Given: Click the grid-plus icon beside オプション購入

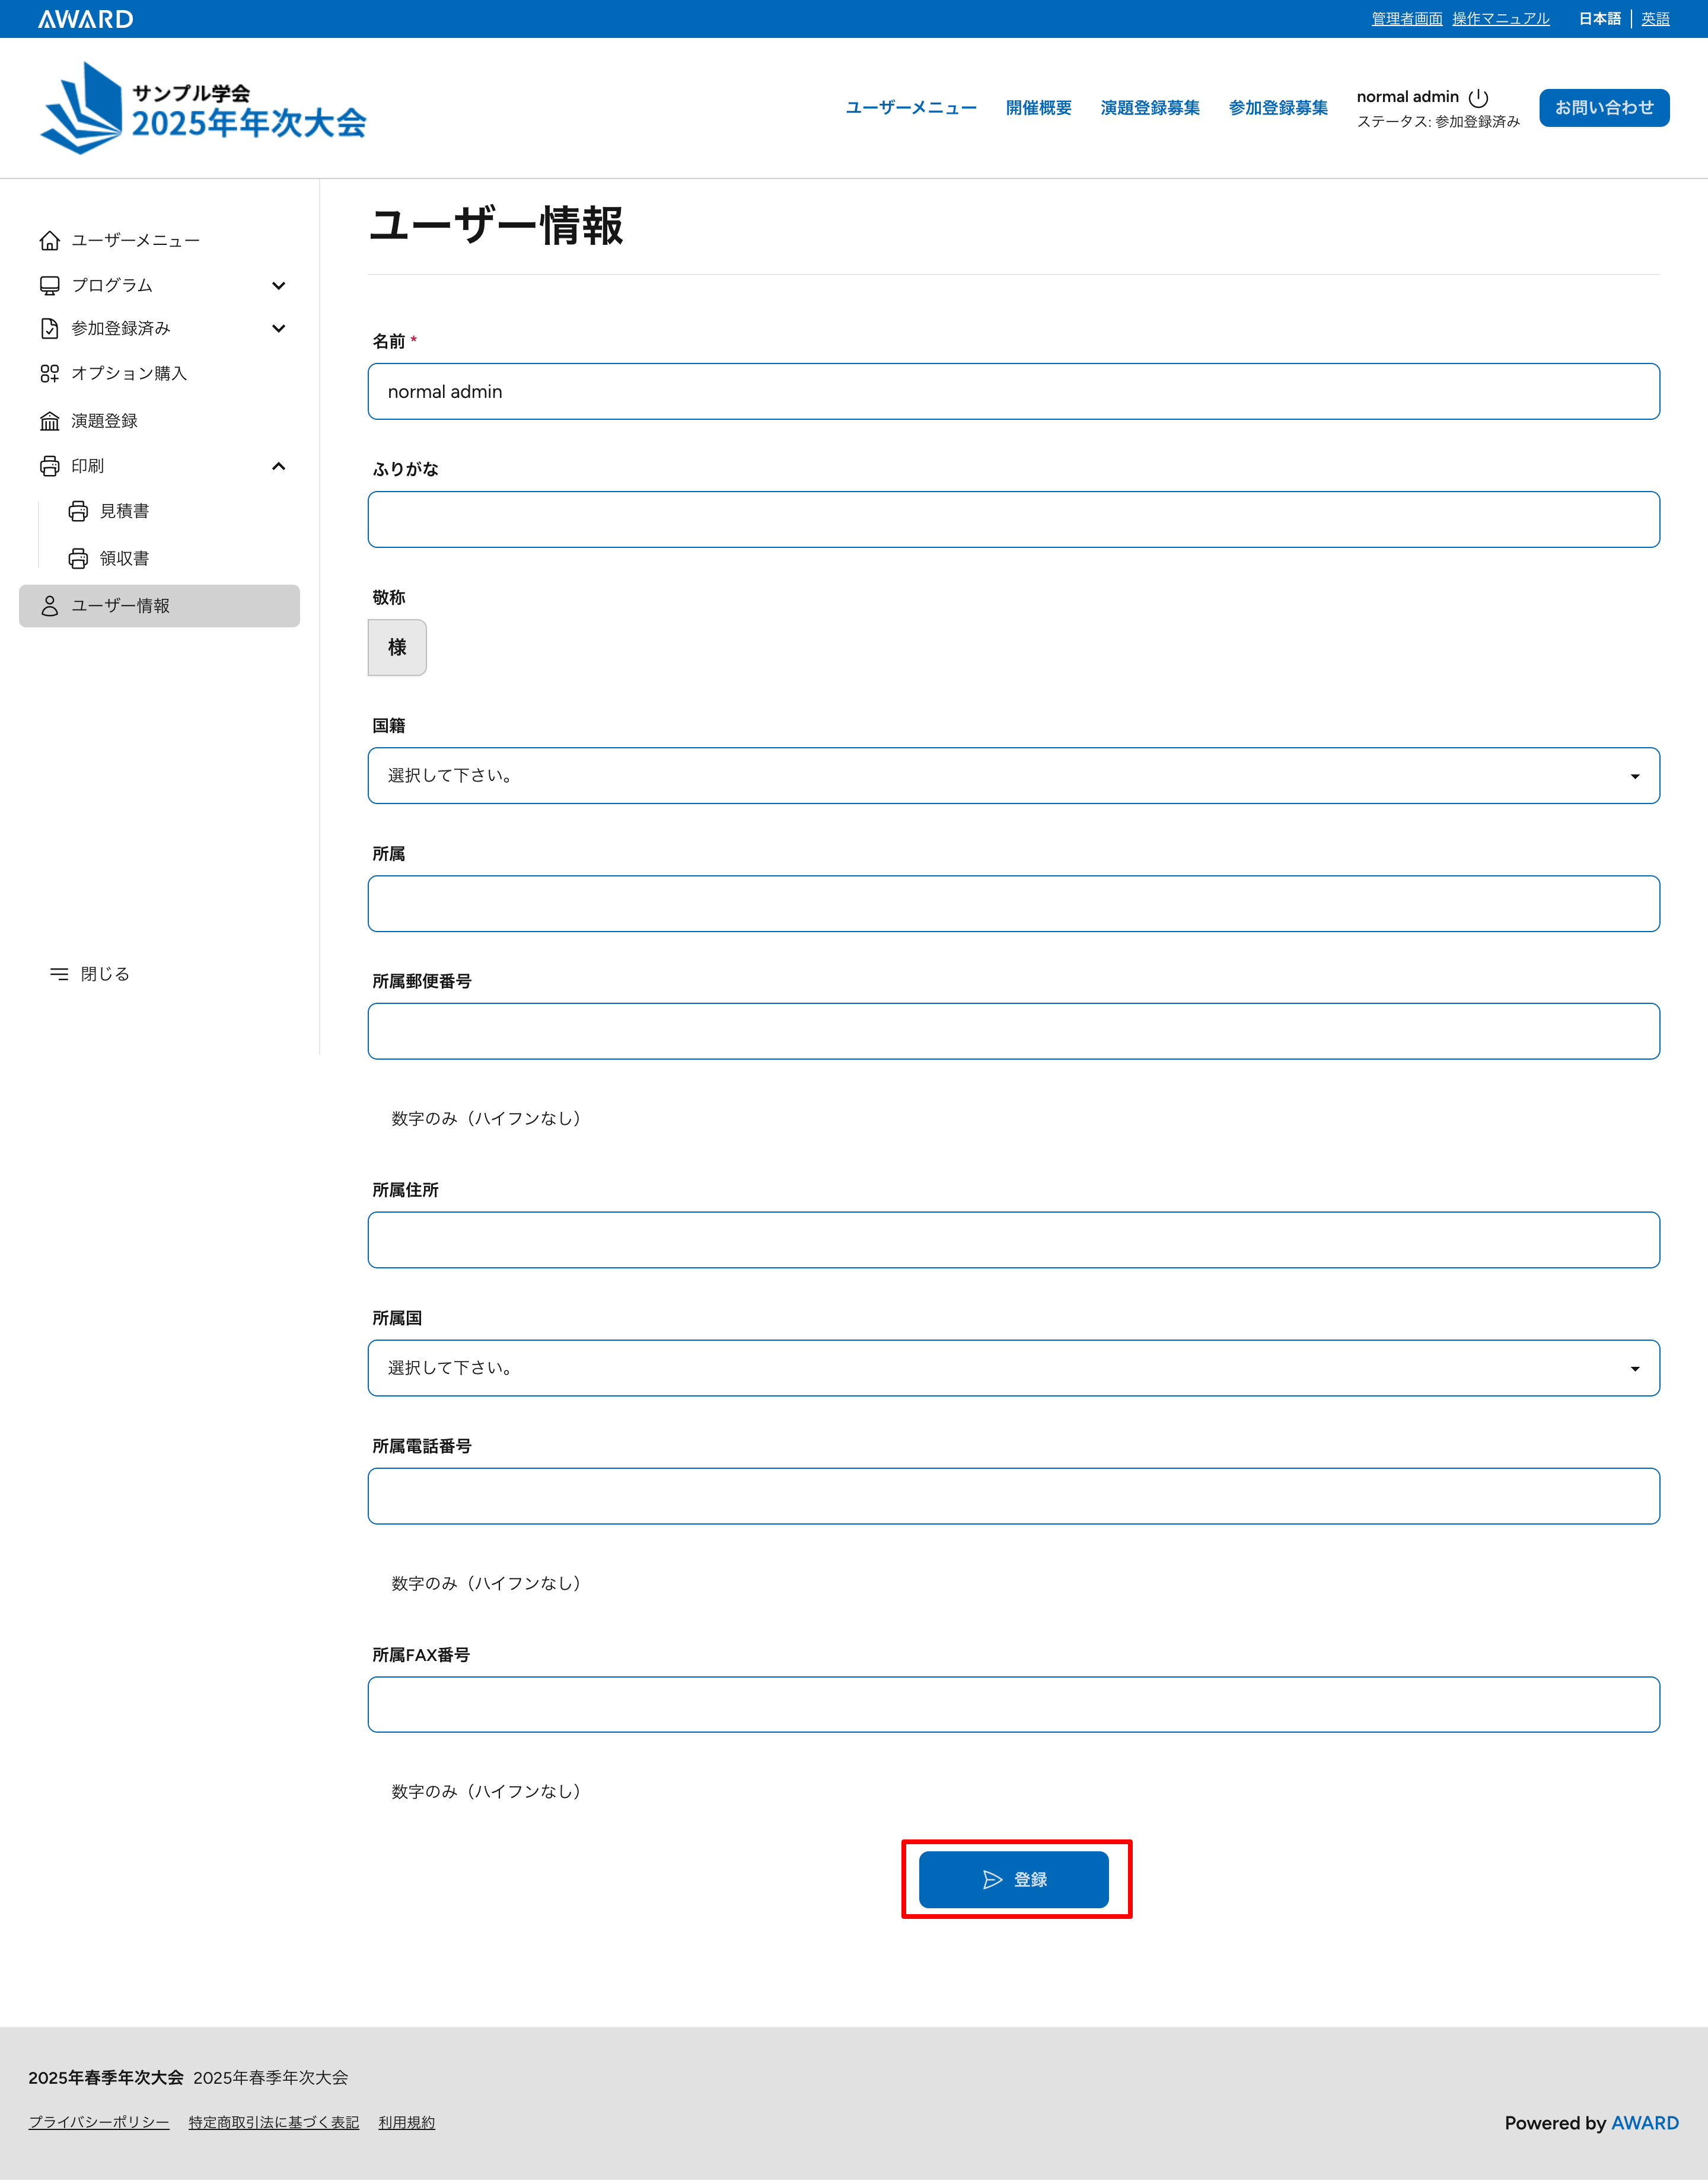Looking at the screenshot, I should click(x=49, y=373).
